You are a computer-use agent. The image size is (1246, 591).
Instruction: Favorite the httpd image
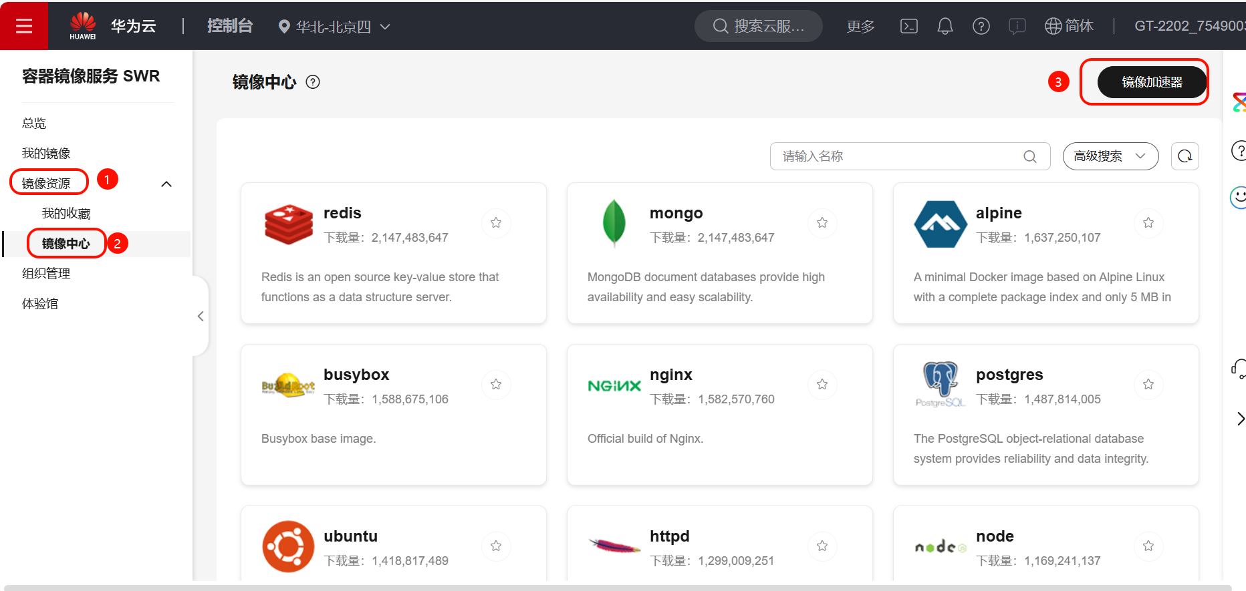822,546
